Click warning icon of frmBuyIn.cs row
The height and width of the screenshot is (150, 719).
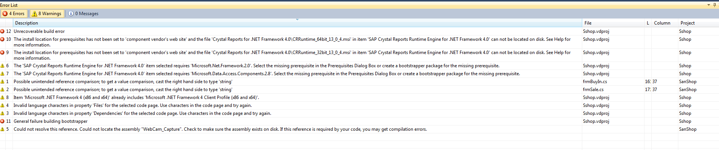click(x=3, y=82)
